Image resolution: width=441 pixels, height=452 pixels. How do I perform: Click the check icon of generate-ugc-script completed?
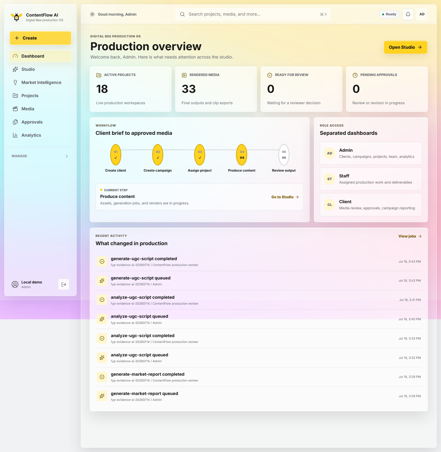(102, 261)
